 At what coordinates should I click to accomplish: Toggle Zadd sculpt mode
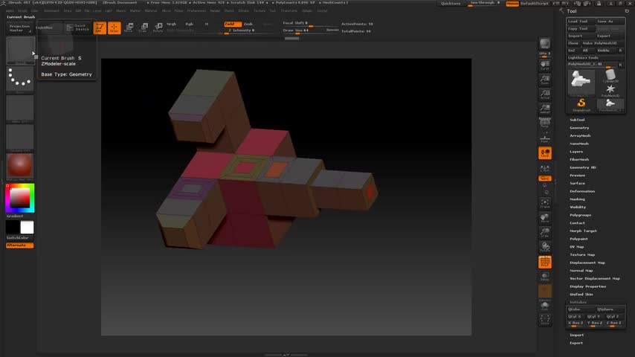(232, 25)
